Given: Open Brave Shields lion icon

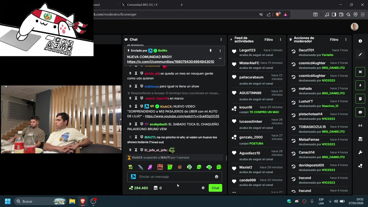Looking at the screenshot, I should pyautogui.click(x=277, y=14).
